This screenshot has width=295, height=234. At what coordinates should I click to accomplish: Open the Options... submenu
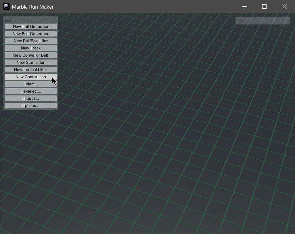pos(31,105)
